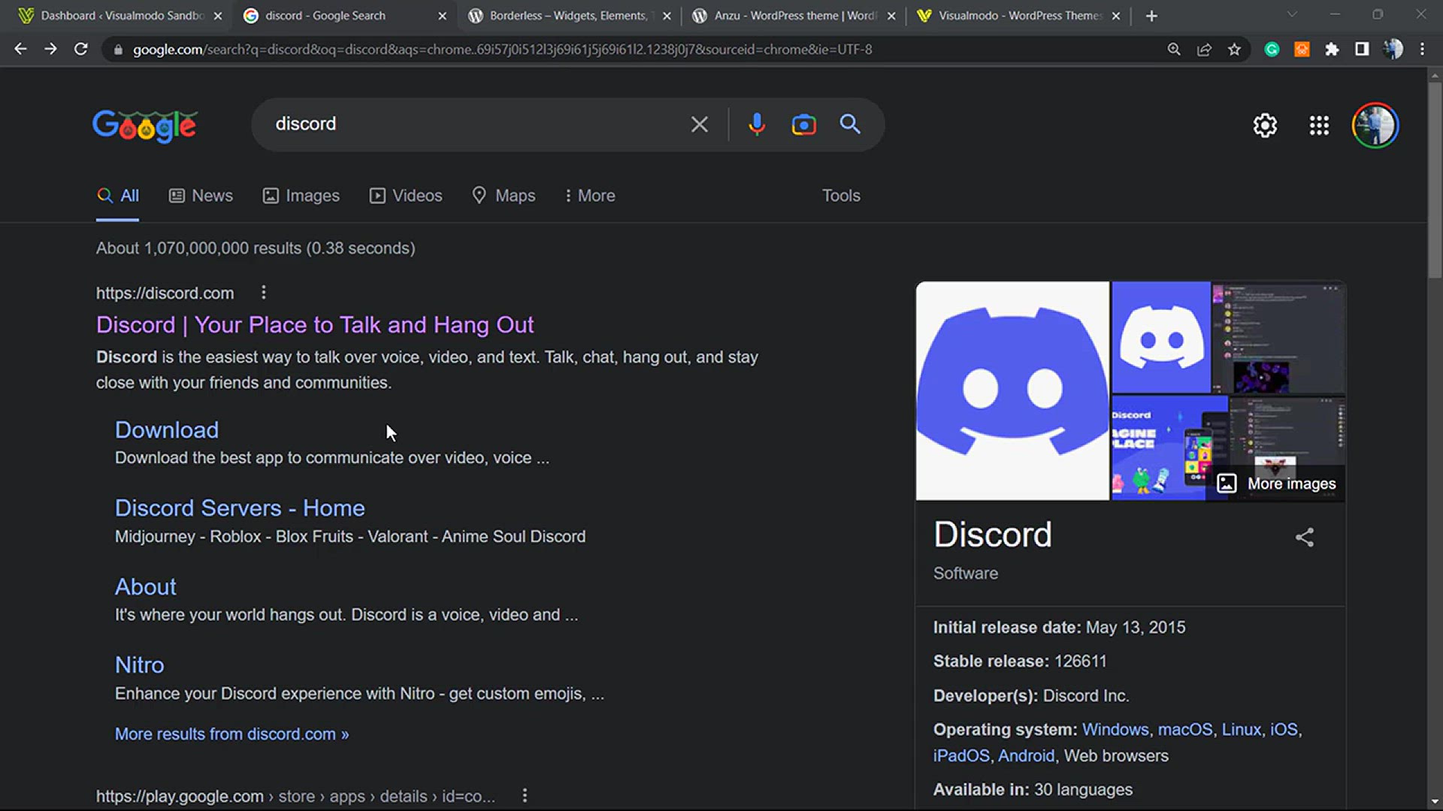The height and width of the screenshot is (811, 1443).
Task: Open the iPadOS link
Action: pos(961,755)
